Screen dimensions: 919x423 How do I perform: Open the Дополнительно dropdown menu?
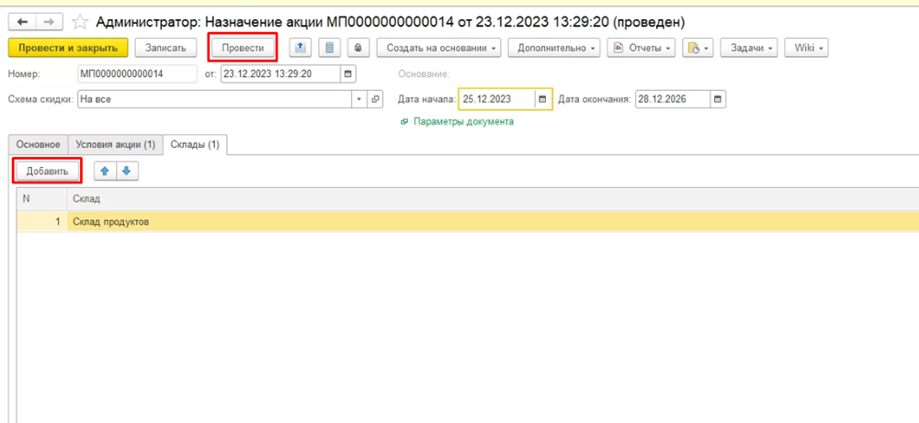click(553, 48)
